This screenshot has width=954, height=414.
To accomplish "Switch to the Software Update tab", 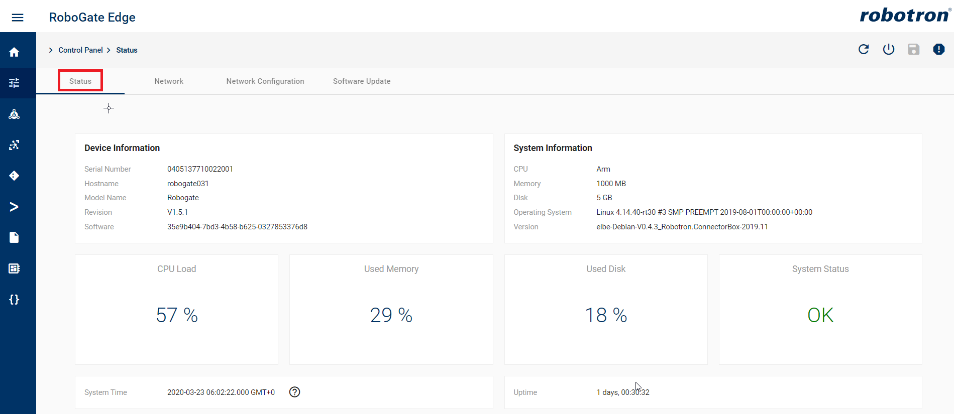I will (362, 81).
